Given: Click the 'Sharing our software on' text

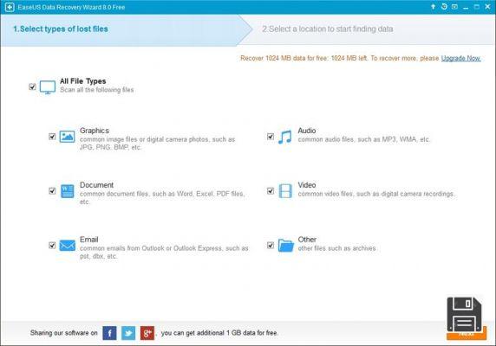Looking at the screenshot, I should (x=64, y=333).
